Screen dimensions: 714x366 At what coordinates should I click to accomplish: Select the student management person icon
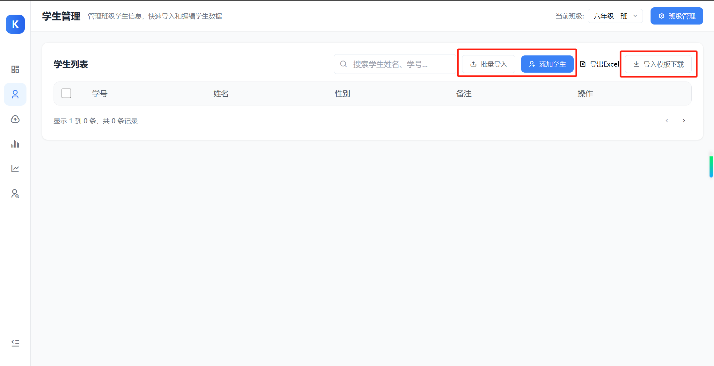pos(15,94)
